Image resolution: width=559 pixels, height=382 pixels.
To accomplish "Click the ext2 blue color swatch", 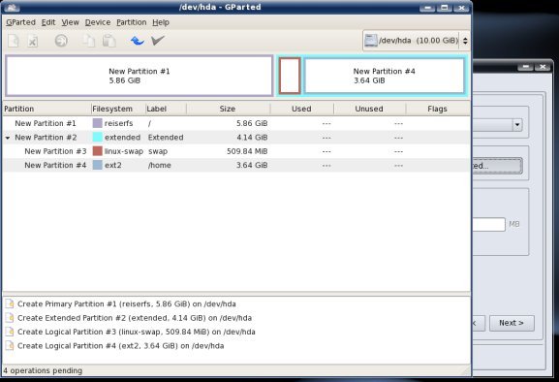I will (x=97, y=165).
